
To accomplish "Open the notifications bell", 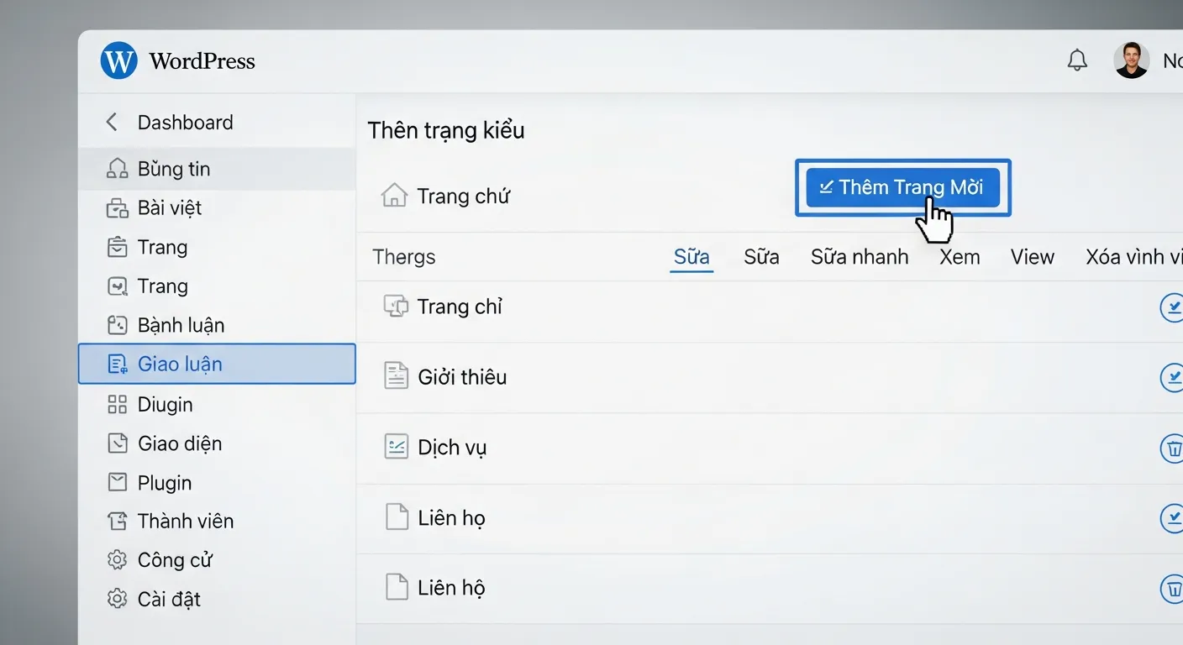I will [1077, 60].
